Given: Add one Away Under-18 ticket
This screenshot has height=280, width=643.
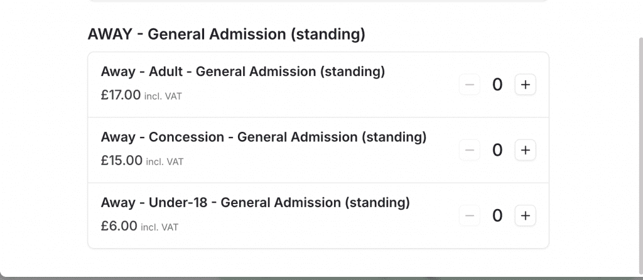Looking at the screenshot, I should click(526, 216).
